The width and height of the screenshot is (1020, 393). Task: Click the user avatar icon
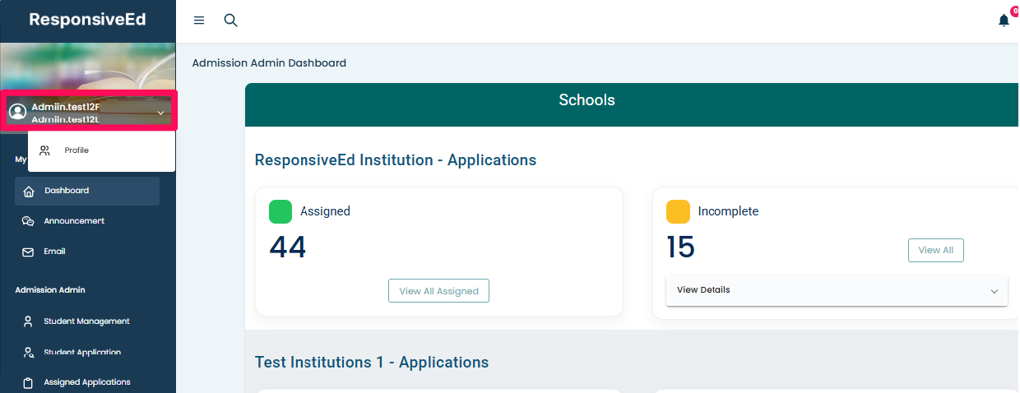pyautogui.click(x=17, y=112)
